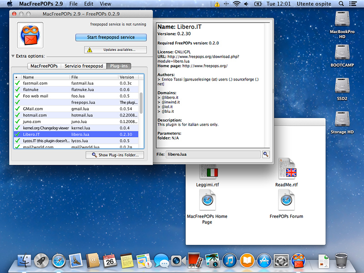The height and width of the screenshot is (273, 364).
Task: Open Messages speech bubble icon in Dock
Action: click(161, 260)
